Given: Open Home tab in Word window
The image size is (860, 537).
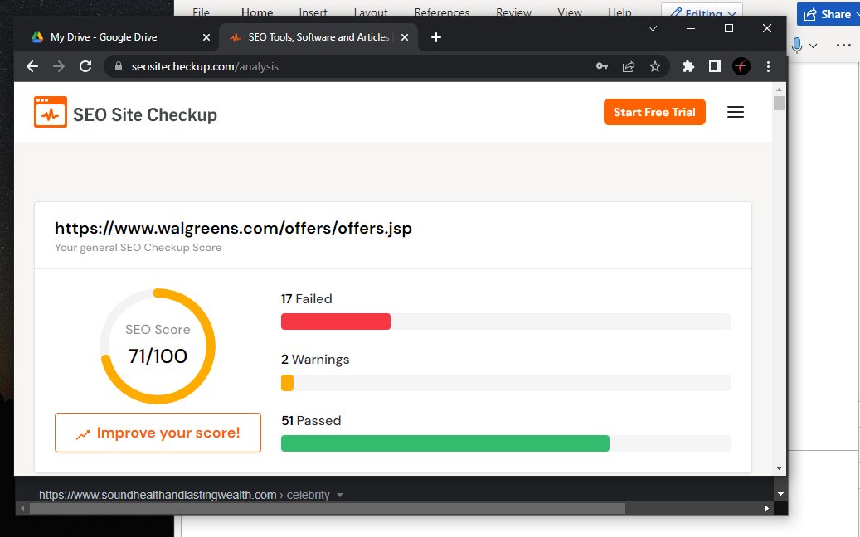Looking at the screenshot, I should pos(257,12).
